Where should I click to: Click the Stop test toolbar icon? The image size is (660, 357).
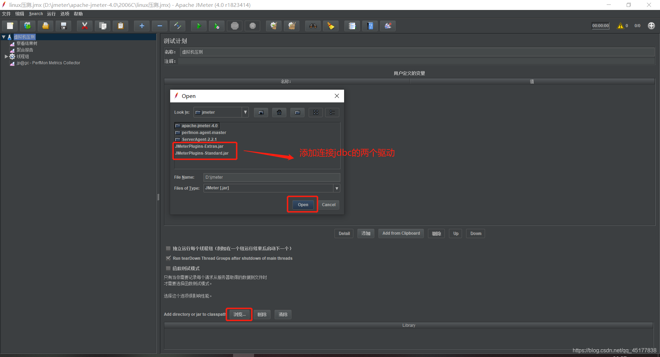pos(235,26)
